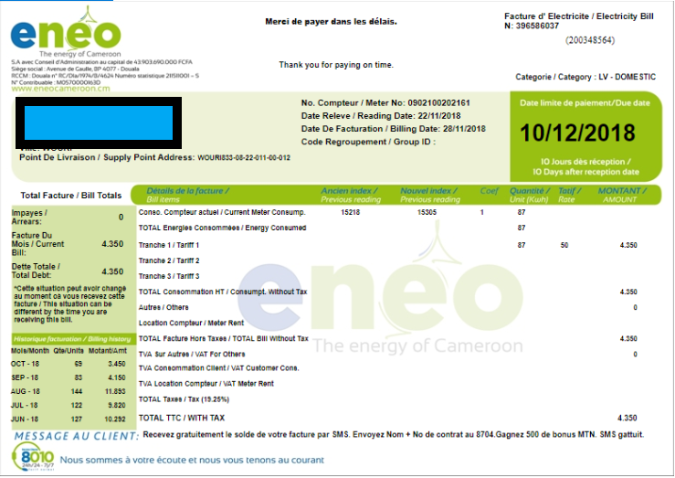Click the Supply Point Address value
The width and height of the screenshot is (675, 478).
244,158
